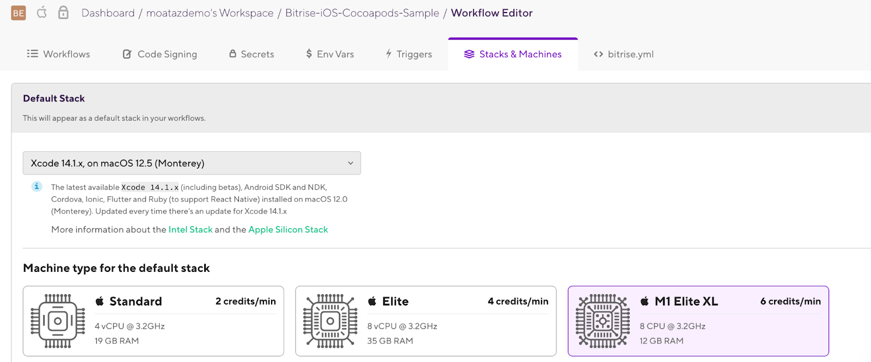This screenshot has height=362, width=871.
Task: Switch to the Code Signing tab
Action: tap(160, 54)
